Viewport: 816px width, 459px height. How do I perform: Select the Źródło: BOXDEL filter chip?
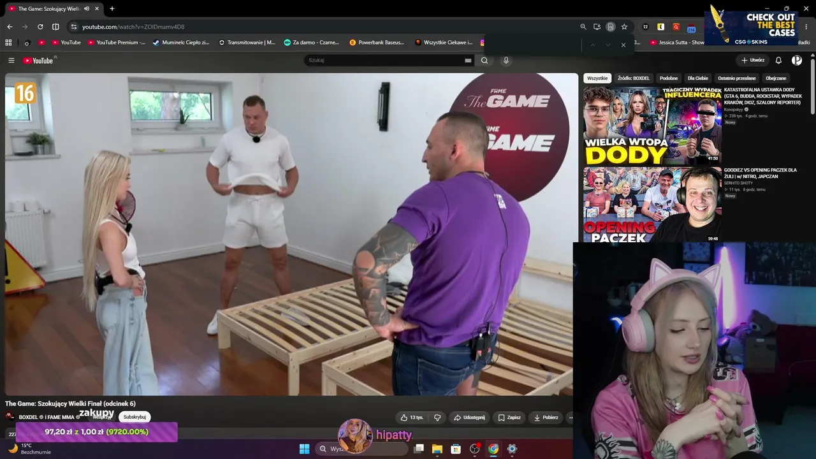(634, 78)
